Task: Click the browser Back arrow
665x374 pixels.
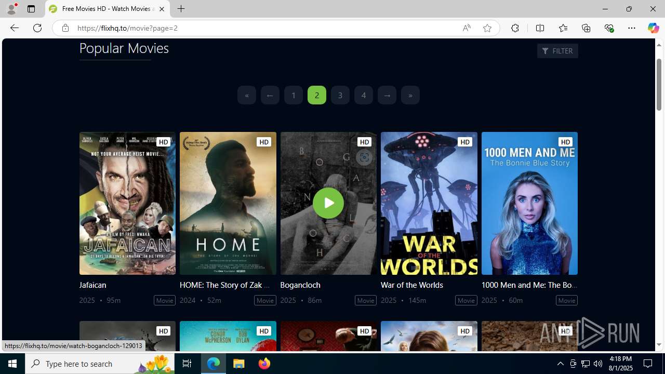Action: click(14, 28)
